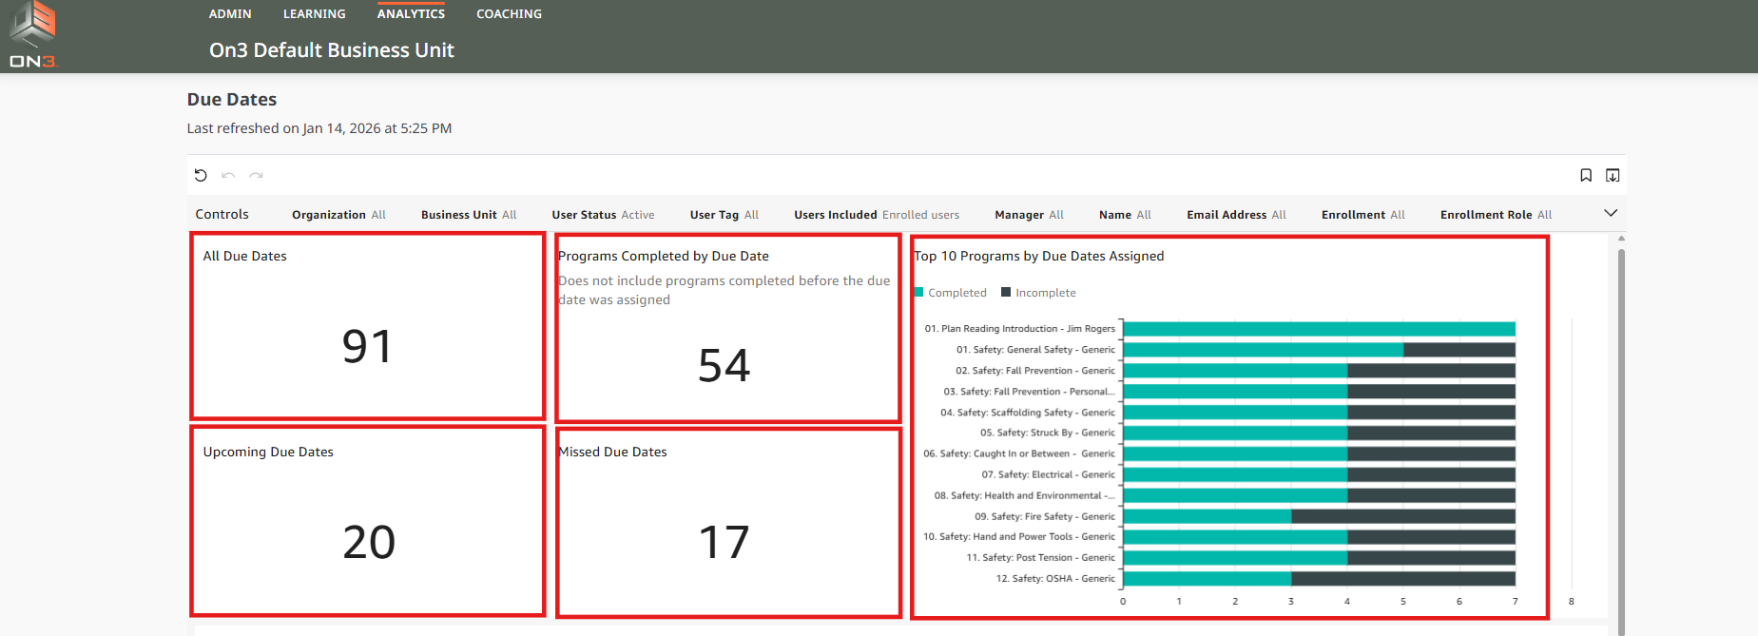Open the Coaching tab
The height and width of the screenshot is (636, 1758).
[509, 14]
